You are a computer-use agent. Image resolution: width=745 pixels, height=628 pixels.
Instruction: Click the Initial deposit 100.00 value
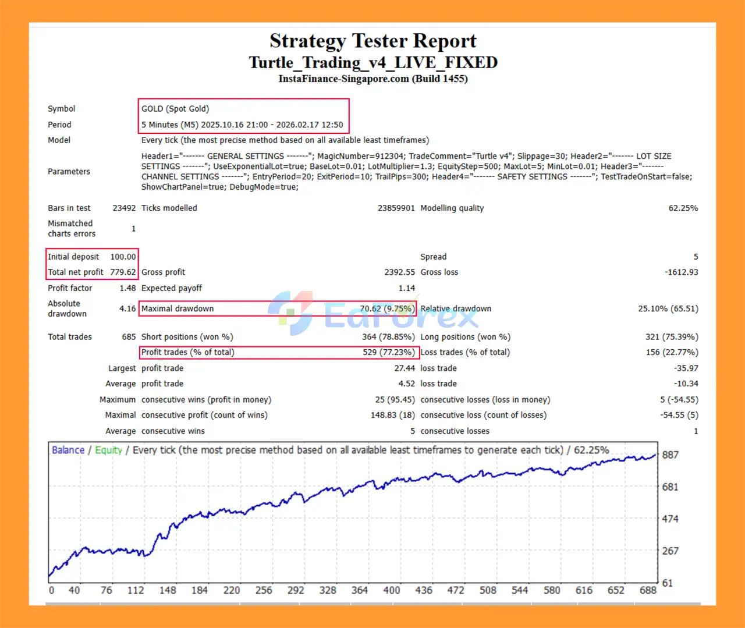click(123, 257)
